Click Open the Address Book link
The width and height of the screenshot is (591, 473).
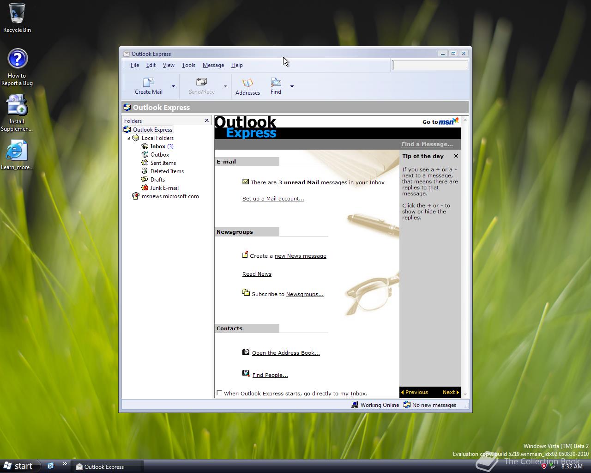coord(286,353)
